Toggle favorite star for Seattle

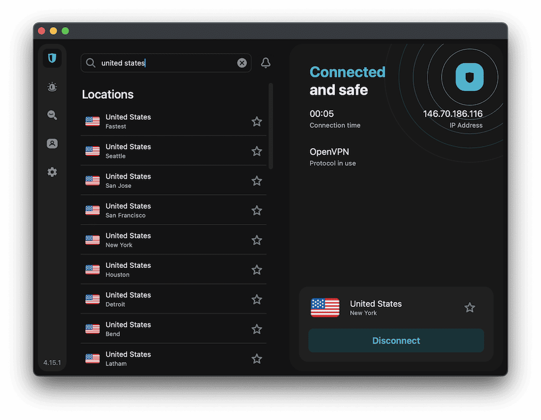[x=257, y=151]
